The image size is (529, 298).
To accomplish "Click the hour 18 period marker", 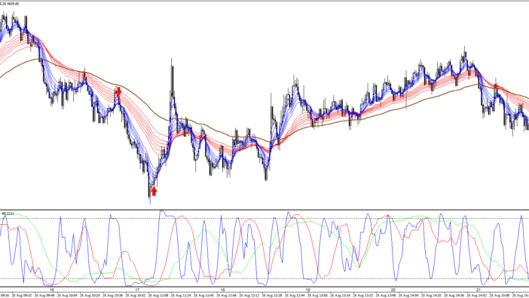I will pyautogui.click(x=222, y=290).
